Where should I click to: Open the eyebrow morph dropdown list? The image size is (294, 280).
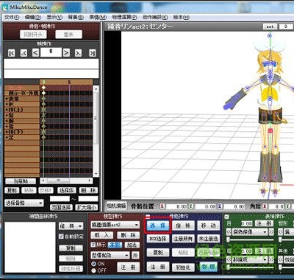tap(249, 259)
